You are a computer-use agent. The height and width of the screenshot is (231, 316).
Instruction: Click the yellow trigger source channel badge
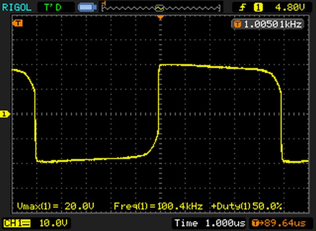coord(257,7)
